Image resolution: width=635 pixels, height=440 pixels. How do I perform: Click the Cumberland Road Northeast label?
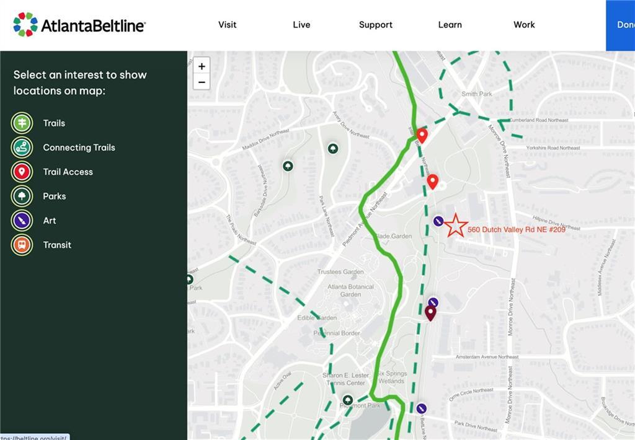tap(539, 120)
